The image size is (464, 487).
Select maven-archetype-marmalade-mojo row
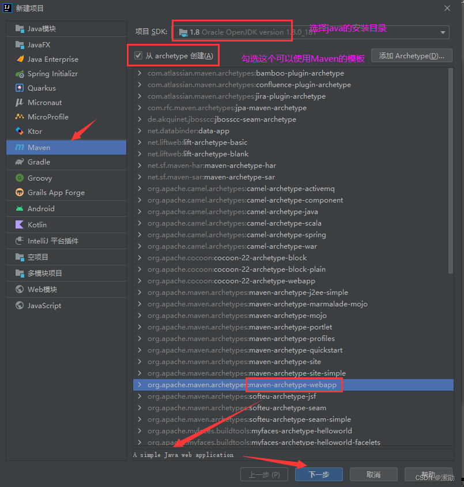coord(293,304)
